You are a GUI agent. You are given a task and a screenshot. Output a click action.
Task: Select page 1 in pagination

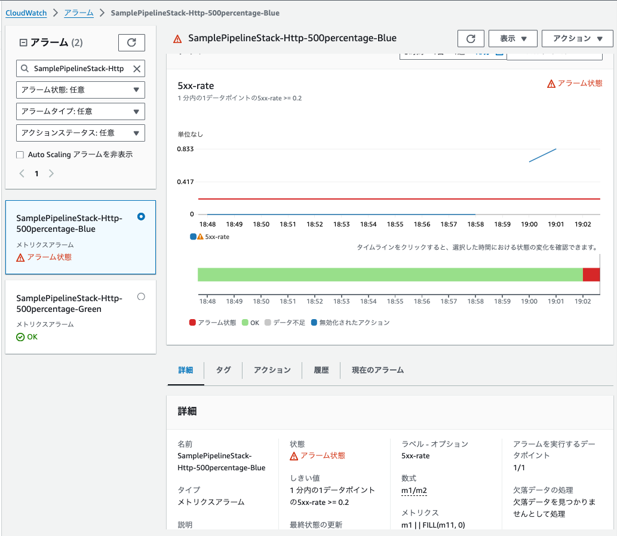point(36,173)
